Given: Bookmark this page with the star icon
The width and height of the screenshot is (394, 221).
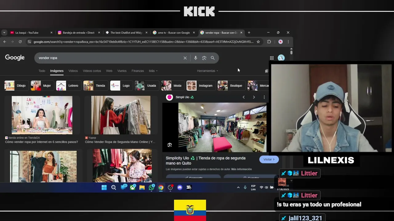Looking at the screenshot, I should tap(258, 42).
